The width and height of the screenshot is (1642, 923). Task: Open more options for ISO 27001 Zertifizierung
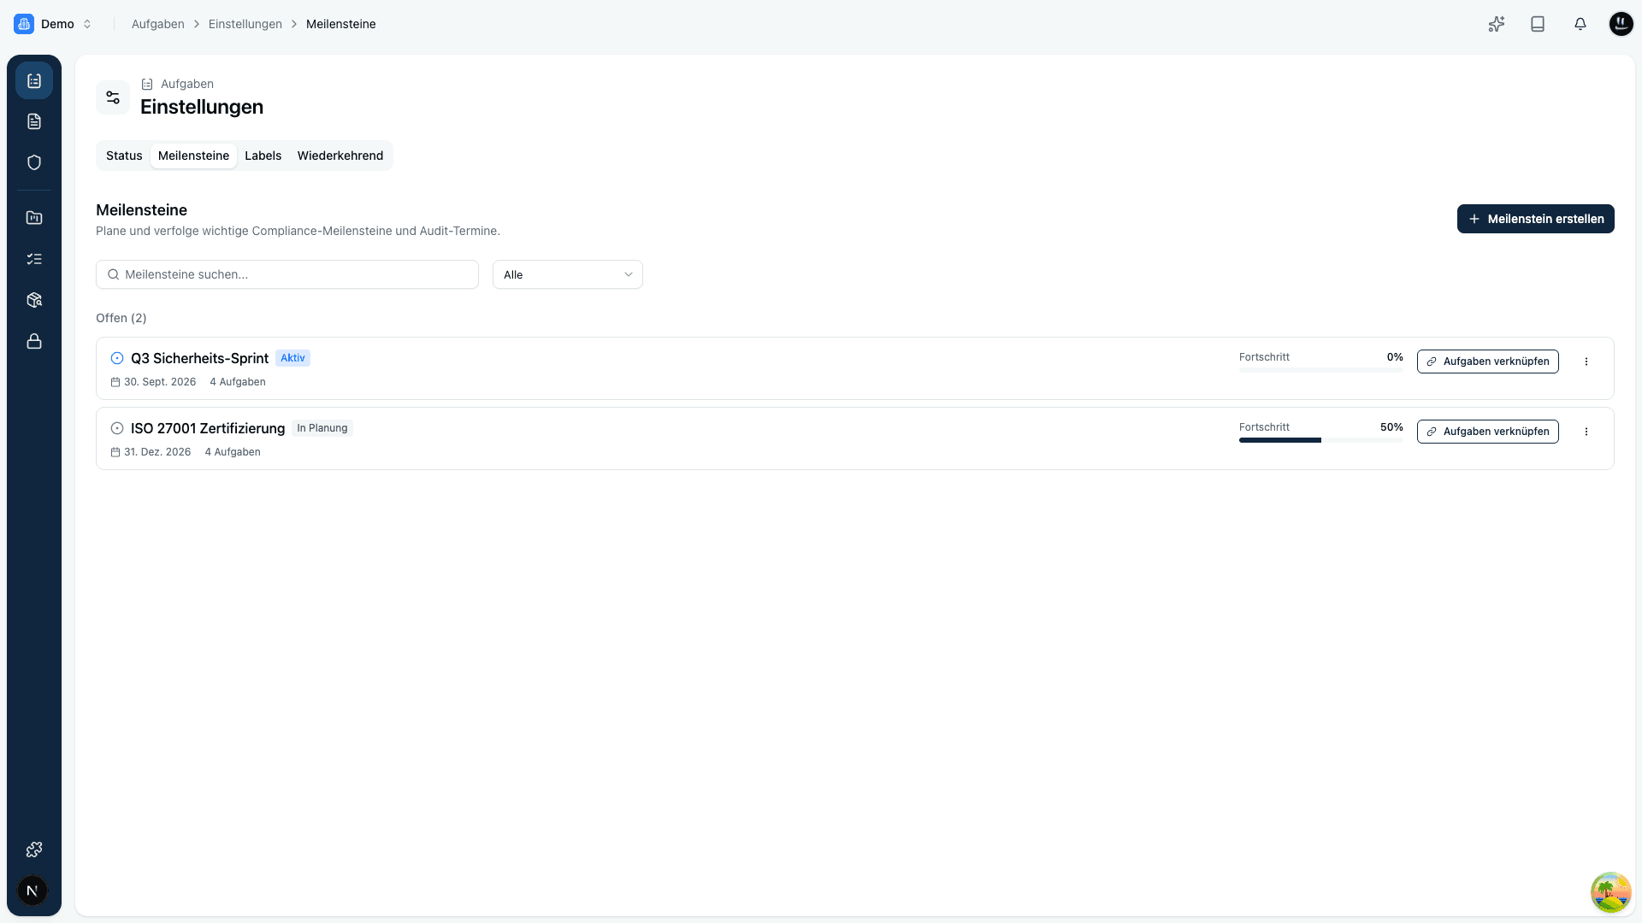[x=1586, y=432]
